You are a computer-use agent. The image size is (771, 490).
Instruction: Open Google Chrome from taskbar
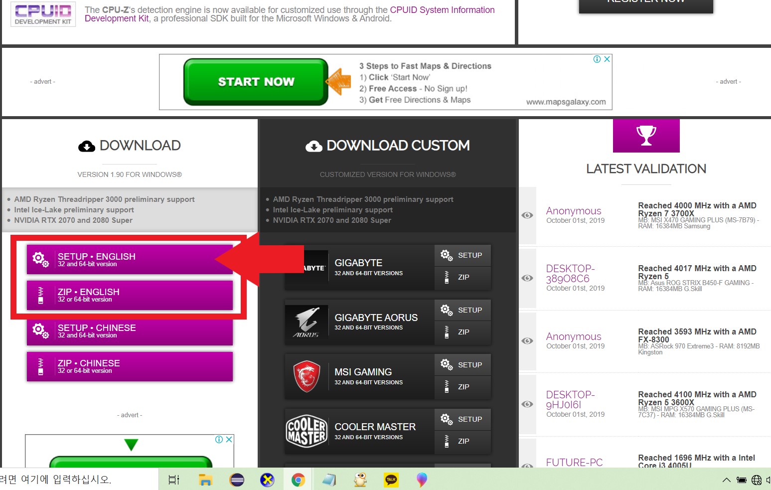(298, 480)
